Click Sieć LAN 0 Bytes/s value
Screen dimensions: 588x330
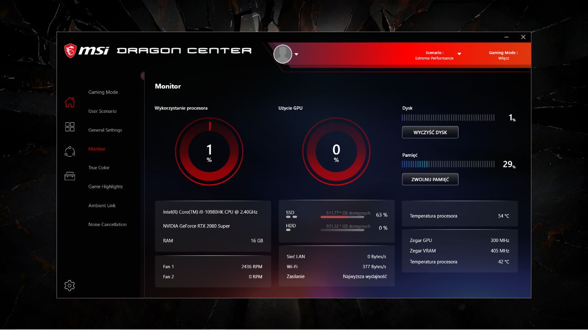pyautogui.click(x=377, y=257)
